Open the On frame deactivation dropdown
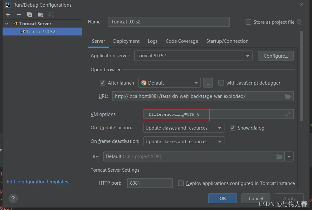Viewport: 312px width, 210px height. [184, 141]
